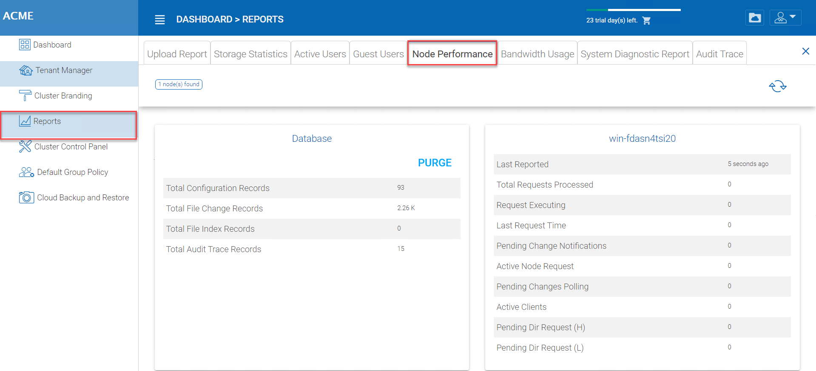Switch to the Bandwidth Usage tab
Image resolution: width=816 pixels, height=371 pixels.
coord(537,54)
